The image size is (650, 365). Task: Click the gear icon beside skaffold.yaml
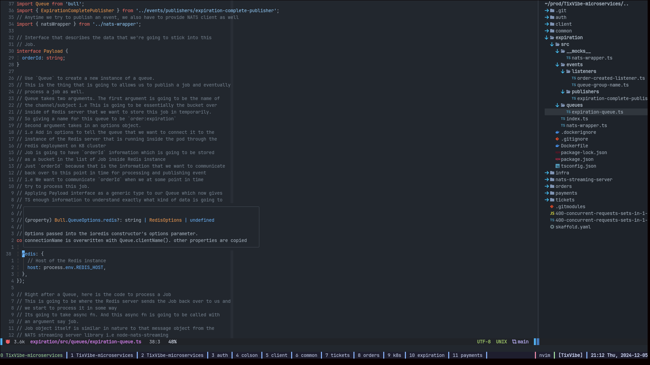click(x=552, y=227)
